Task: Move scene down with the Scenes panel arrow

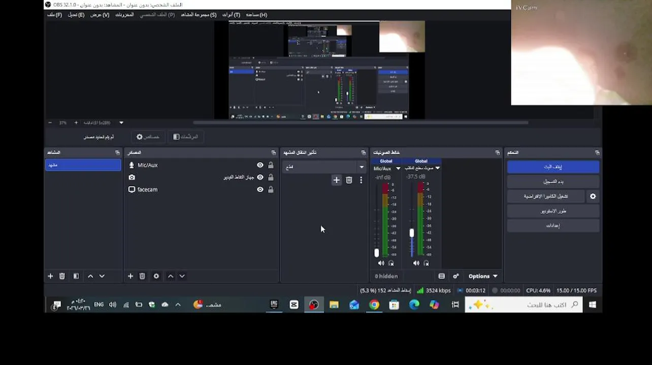Action: coord(102,276)
